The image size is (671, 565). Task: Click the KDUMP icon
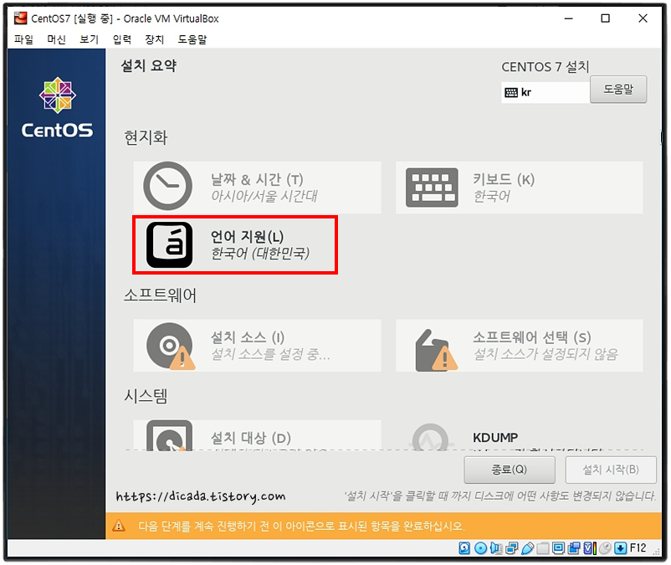pyautogui.click(x=431, y=437)
